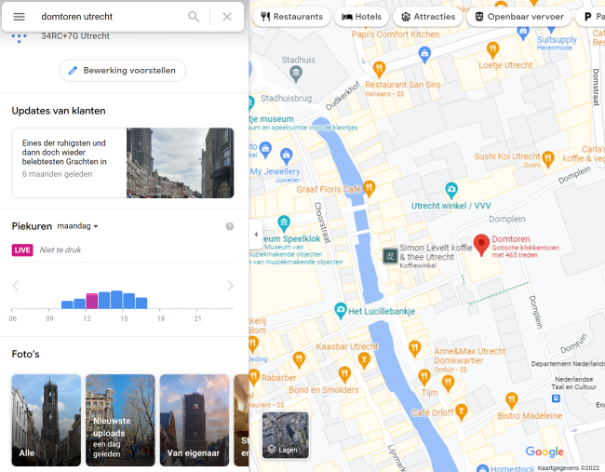Collapse the side panel arrow

click(256, 235)
